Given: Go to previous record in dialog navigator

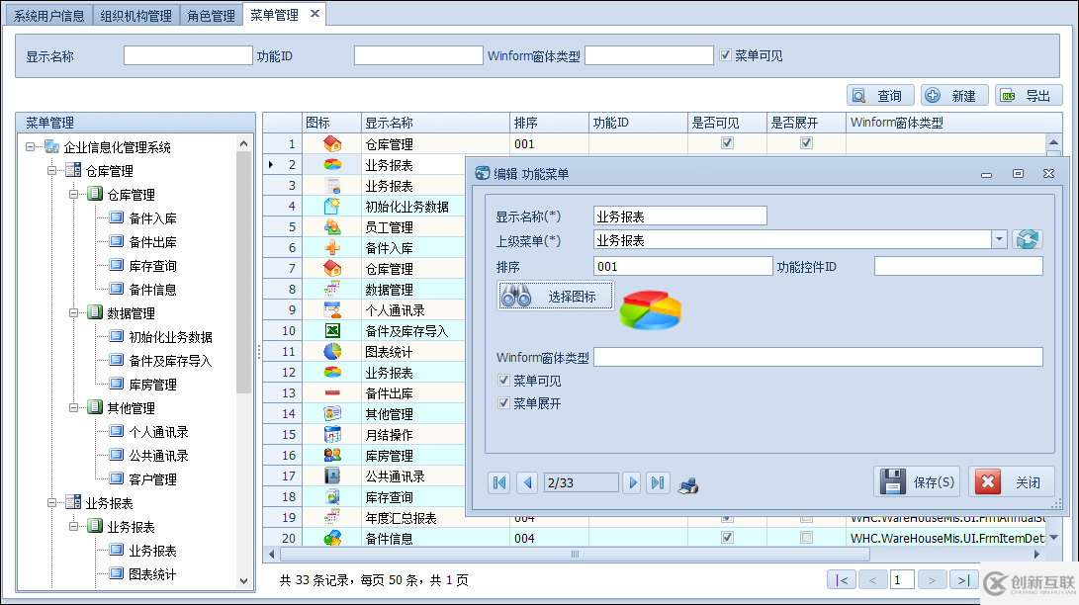Looking at the screenshot, I should (528, 482).
